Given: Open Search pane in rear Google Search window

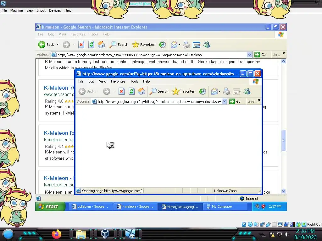Looking at the screenshot, I should coord(119,45).
